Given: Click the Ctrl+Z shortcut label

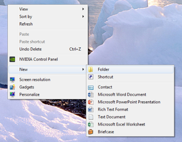Looking at the screenshot, I should click(75, 49).
